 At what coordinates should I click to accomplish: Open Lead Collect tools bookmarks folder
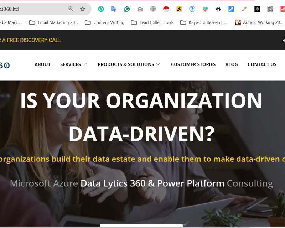[x=152, y=22]
